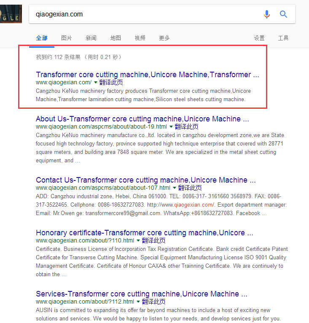Click the green URL www.qiaogexian.com/about/?110.html
Screen dimensions: 309x323
tap(85, 241)
